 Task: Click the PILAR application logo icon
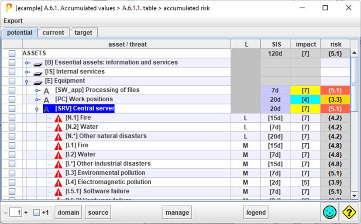tap(9, 8)
